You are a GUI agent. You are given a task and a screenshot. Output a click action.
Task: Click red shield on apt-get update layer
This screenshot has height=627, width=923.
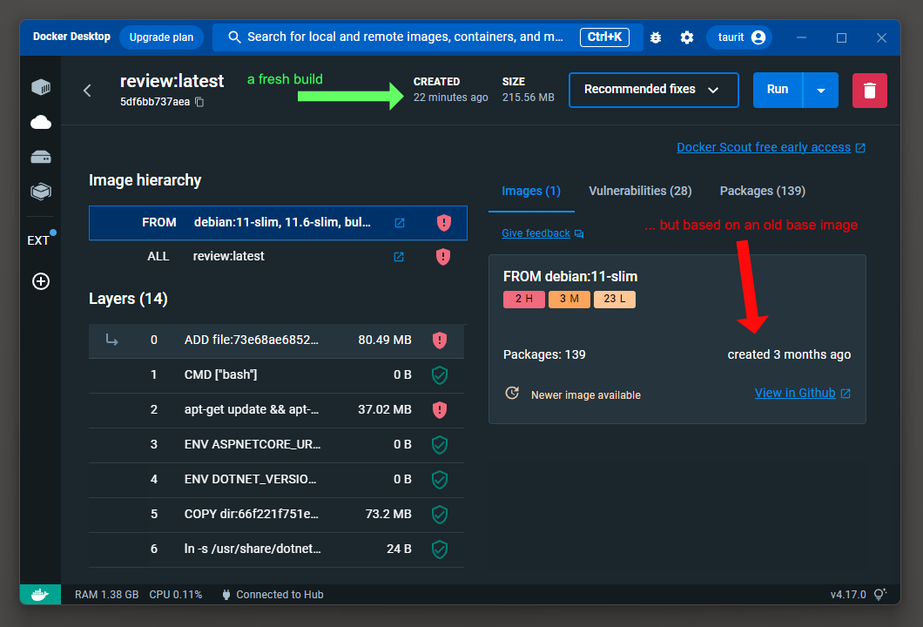click(x=440, y=410)
